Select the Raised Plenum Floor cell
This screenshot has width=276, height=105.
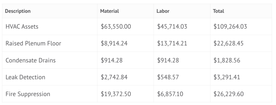(x=33, y=43)
